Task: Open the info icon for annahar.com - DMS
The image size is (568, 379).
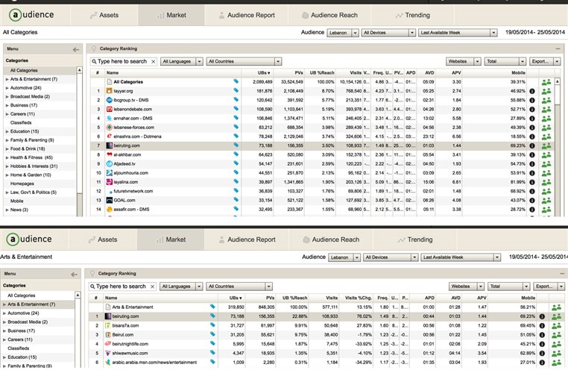Action: pyautogui.click(x=532, y=118)
